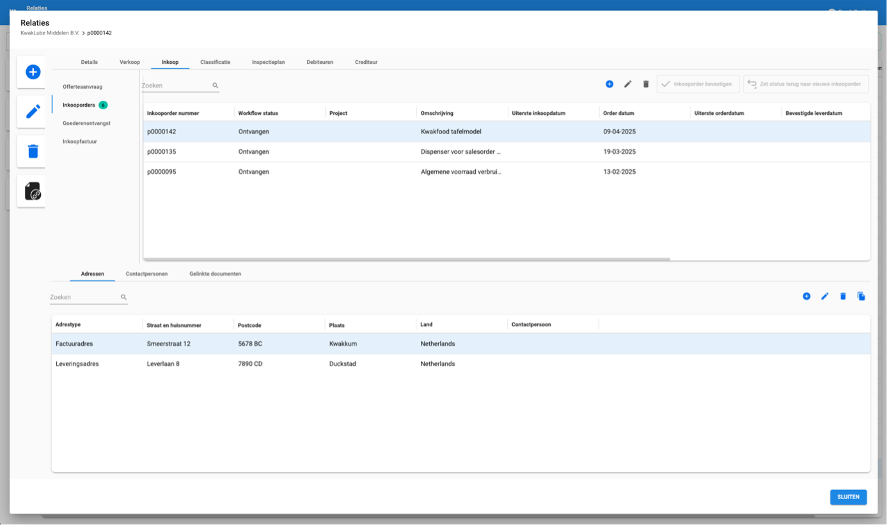Select inkooporder row p0000142
The height and width of the screenshot is (527, 889).
point(507,132)
